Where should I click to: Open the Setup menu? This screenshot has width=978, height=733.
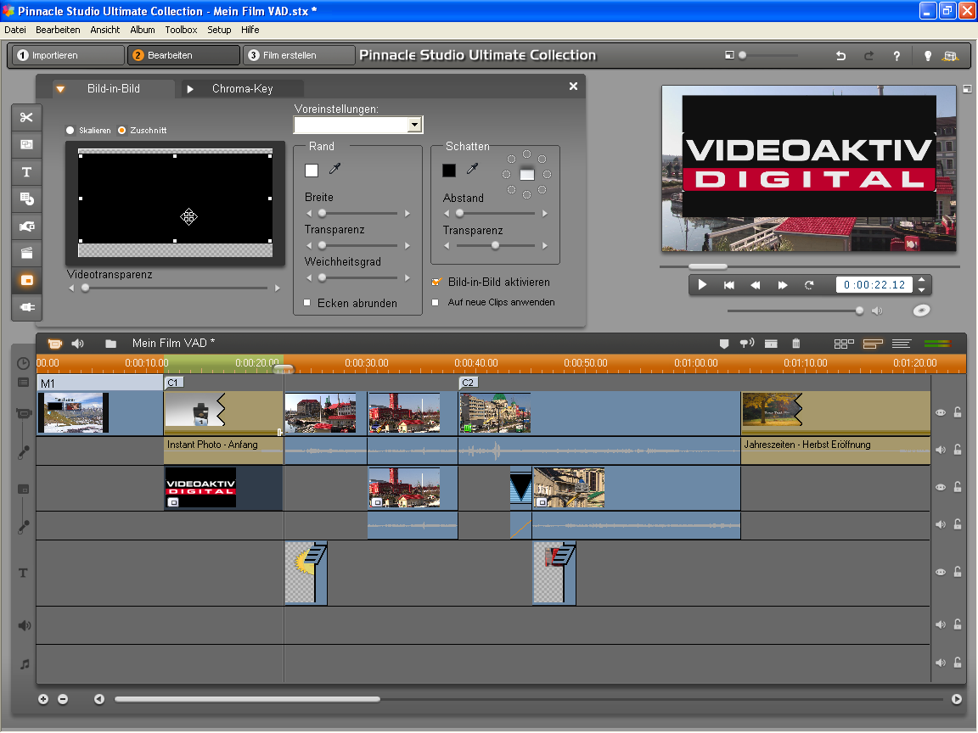[x=219, y=30]
